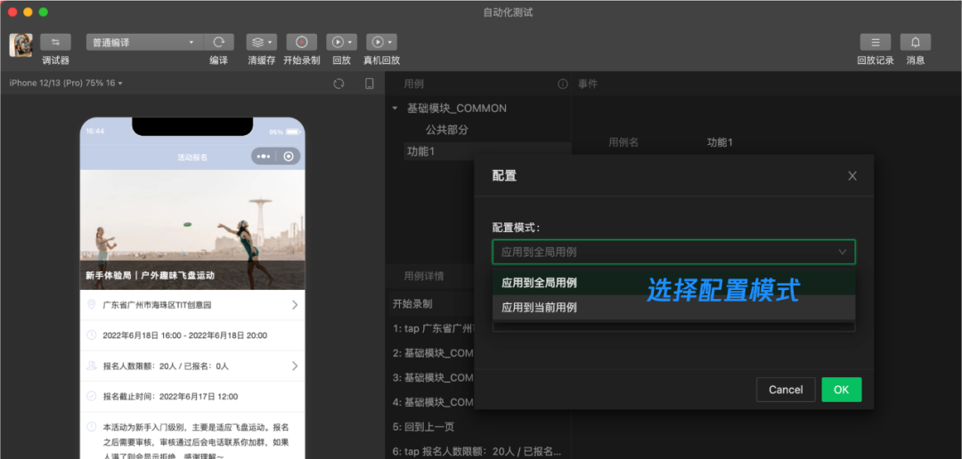
Task: Click the chevron on the 报名人数限额 row
Action: [x=295, y=366]
